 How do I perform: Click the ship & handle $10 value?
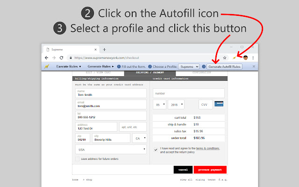point(196,124)
